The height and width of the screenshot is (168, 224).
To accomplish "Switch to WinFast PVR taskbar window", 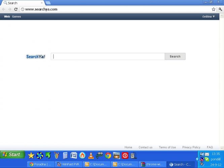I will click(69, 164).
